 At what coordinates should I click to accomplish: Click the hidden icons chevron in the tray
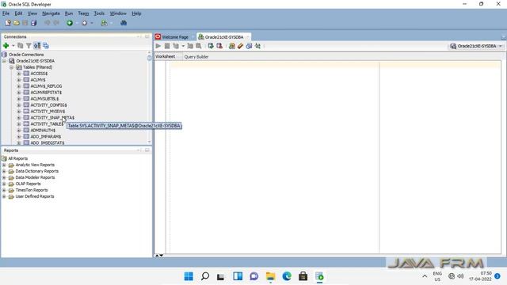[x=425, y=276]
